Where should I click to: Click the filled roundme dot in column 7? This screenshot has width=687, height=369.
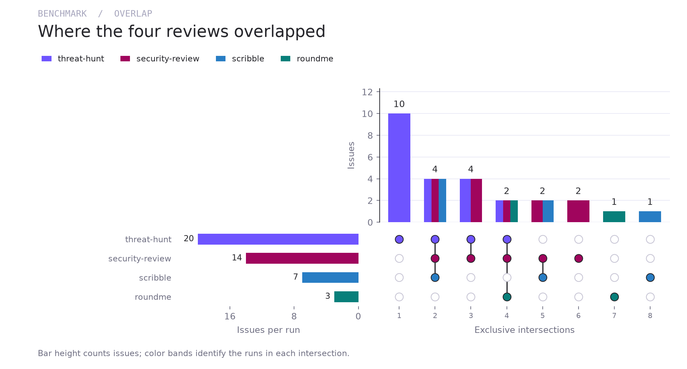(614, 297)
